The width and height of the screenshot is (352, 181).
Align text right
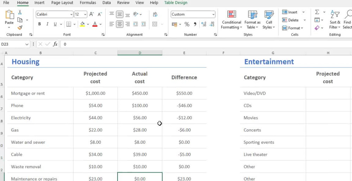pos(127,24)
